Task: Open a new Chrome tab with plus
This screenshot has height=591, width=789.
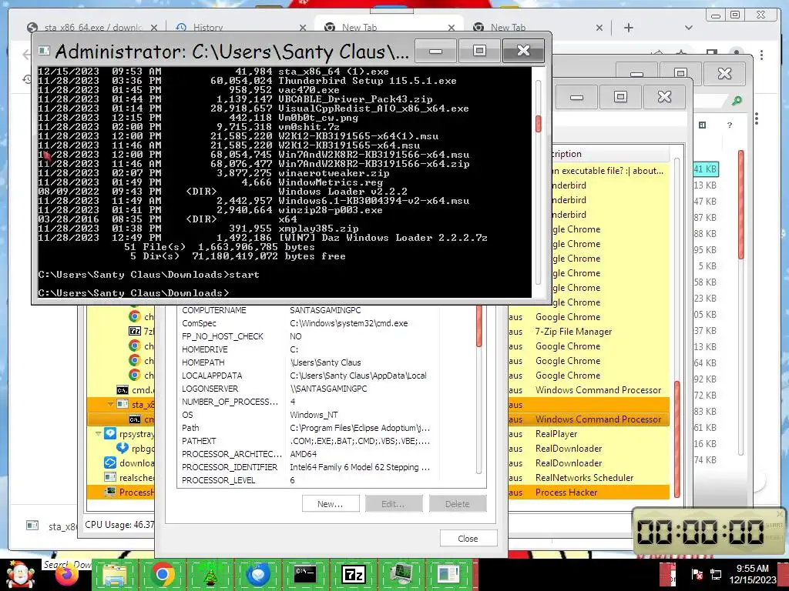Action: [629, 28]
